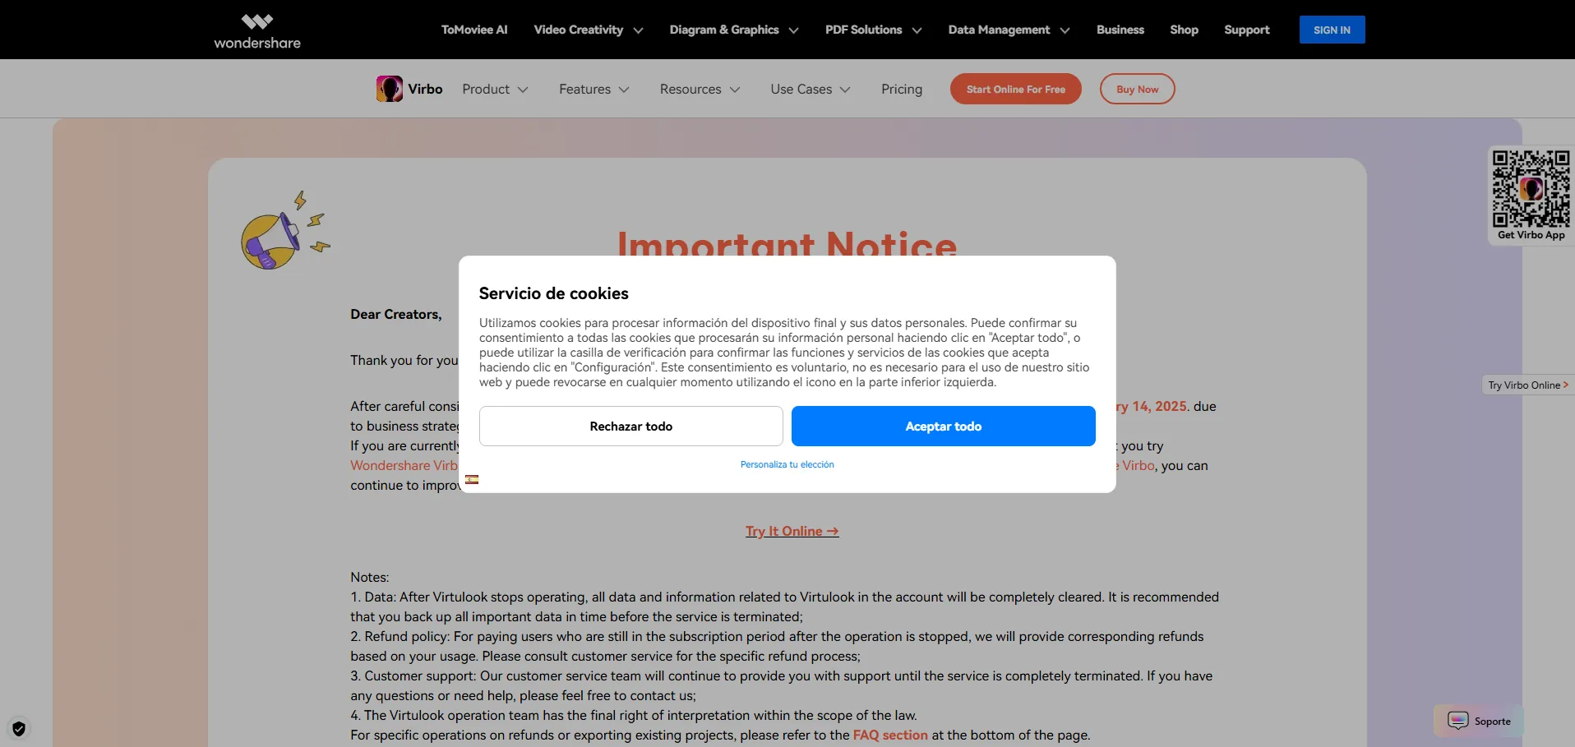Click the shield privacy icon

(x=19, y=728)
